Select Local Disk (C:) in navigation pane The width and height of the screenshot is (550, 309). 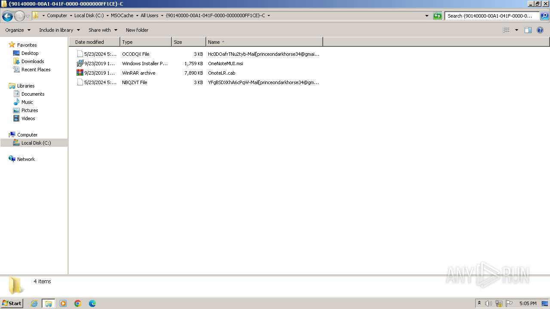[36, 143]
